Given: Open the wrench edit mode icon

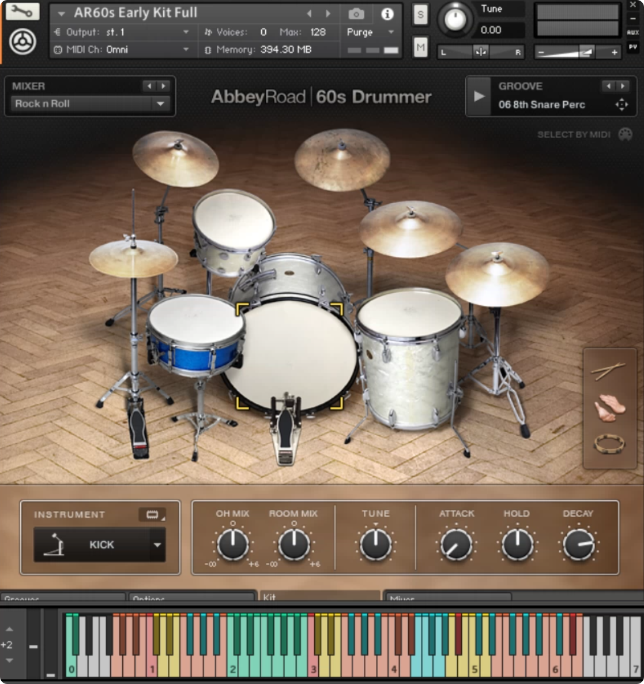Looking at the screenshot, I should click(22, 11).
